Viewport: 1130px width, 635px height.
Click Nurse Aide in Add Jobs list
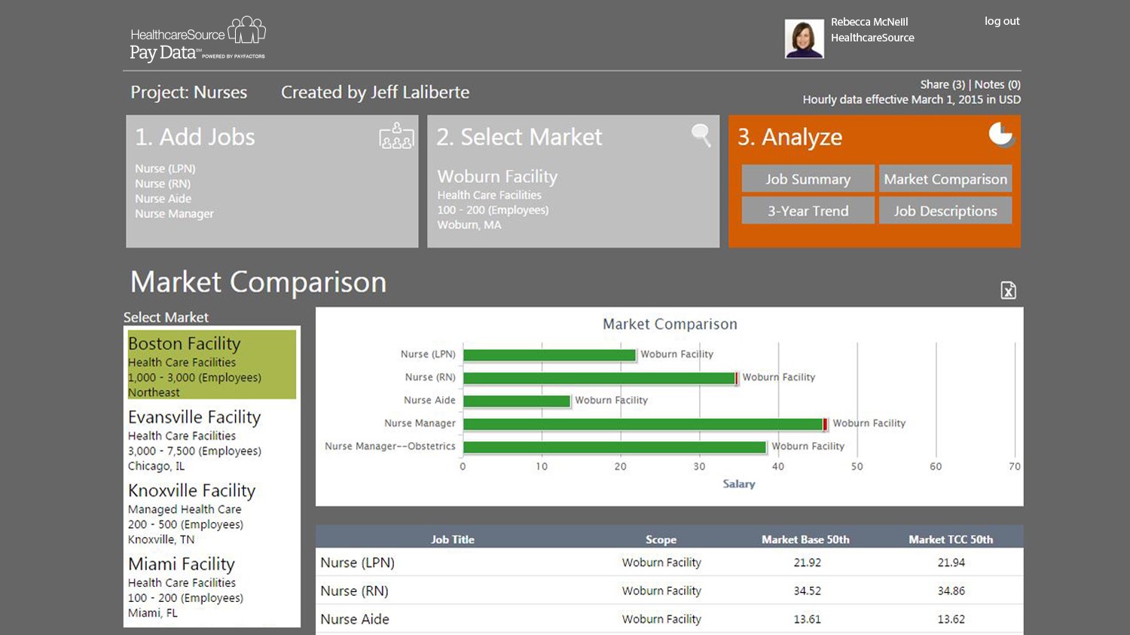point(163,199)
